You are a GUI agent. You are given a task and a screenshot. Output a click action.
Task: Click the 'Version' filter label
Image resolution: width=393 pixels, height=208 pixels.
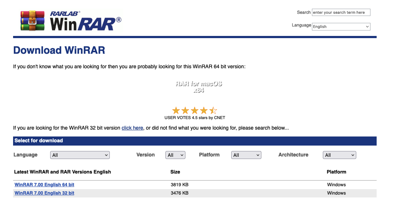pos(145,155)
